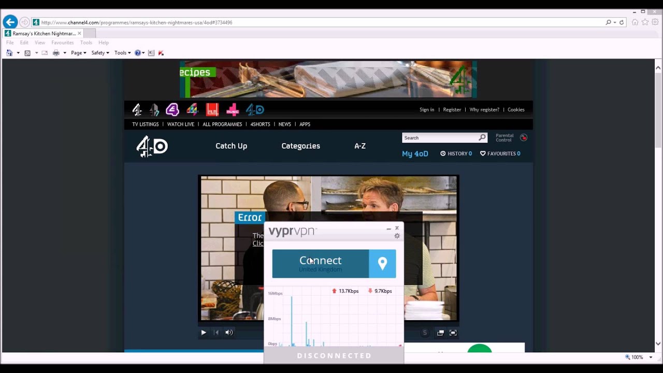Click the Sign in link
Image resolution: width=663 pixels, height=373 pixels.
(x=427, y=110)
